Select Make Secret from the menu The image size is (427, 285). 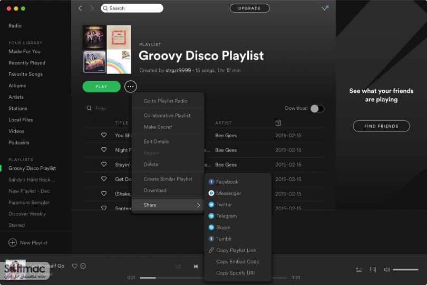(158, 127)
